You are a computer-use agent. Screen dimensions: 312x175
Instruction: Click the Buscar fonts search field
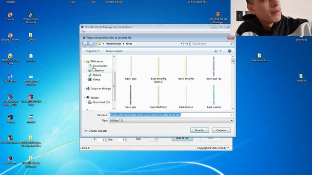(212, 44)
